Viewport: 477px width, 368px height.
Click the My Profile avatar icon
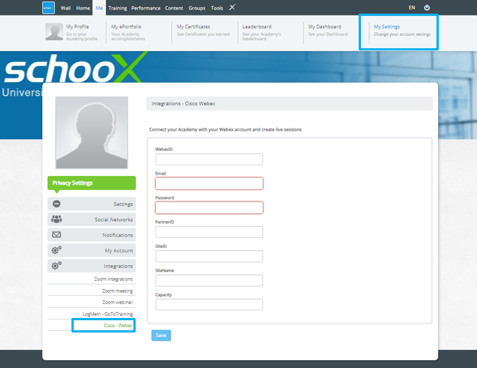[x=54, y=32]
